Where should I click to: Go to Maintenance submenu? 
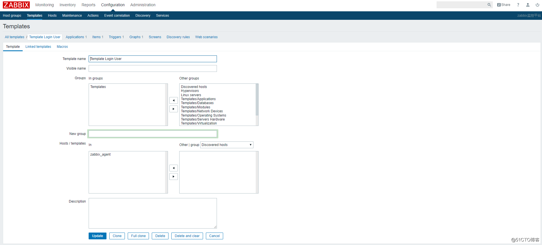pyautogui.click(x=72, y=16)
